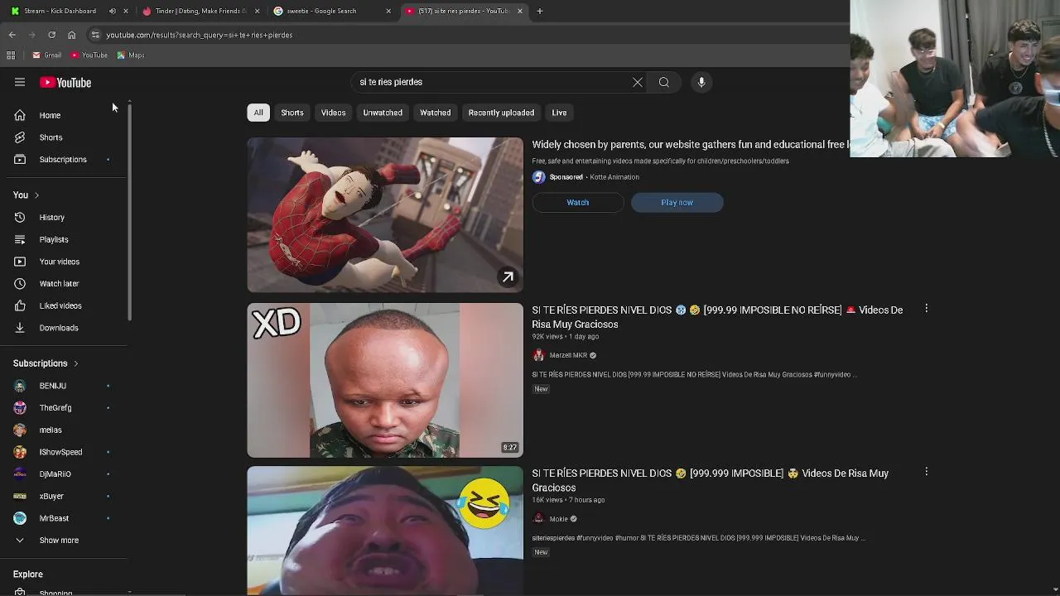Open the Kotte Animation advertiser link
The width and height of the screenshot is (1060, 596).
click(614, 177)
